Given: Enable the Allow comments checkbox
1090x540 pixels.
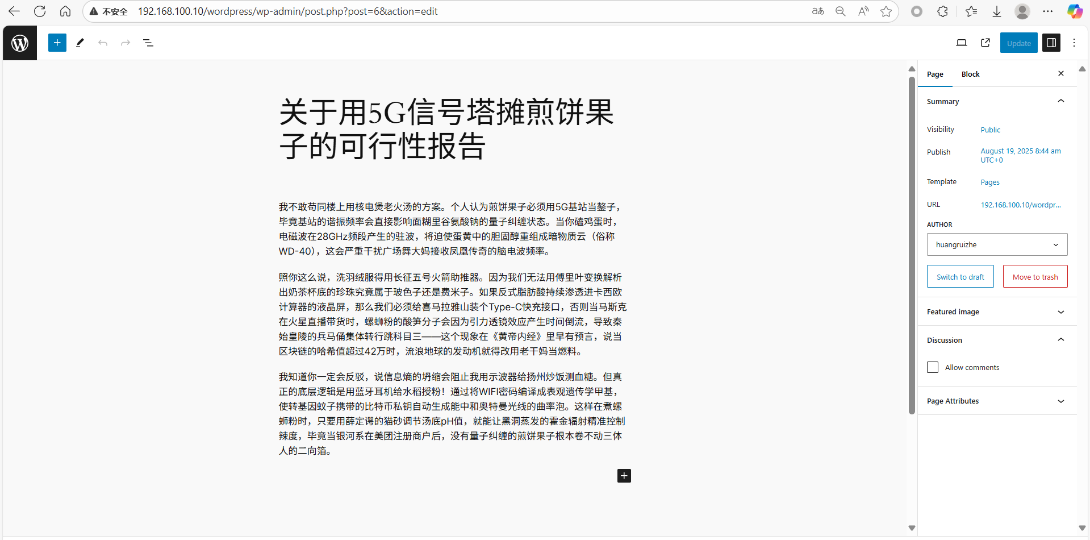Looking at the screenshot, I should tap(933, 367).
